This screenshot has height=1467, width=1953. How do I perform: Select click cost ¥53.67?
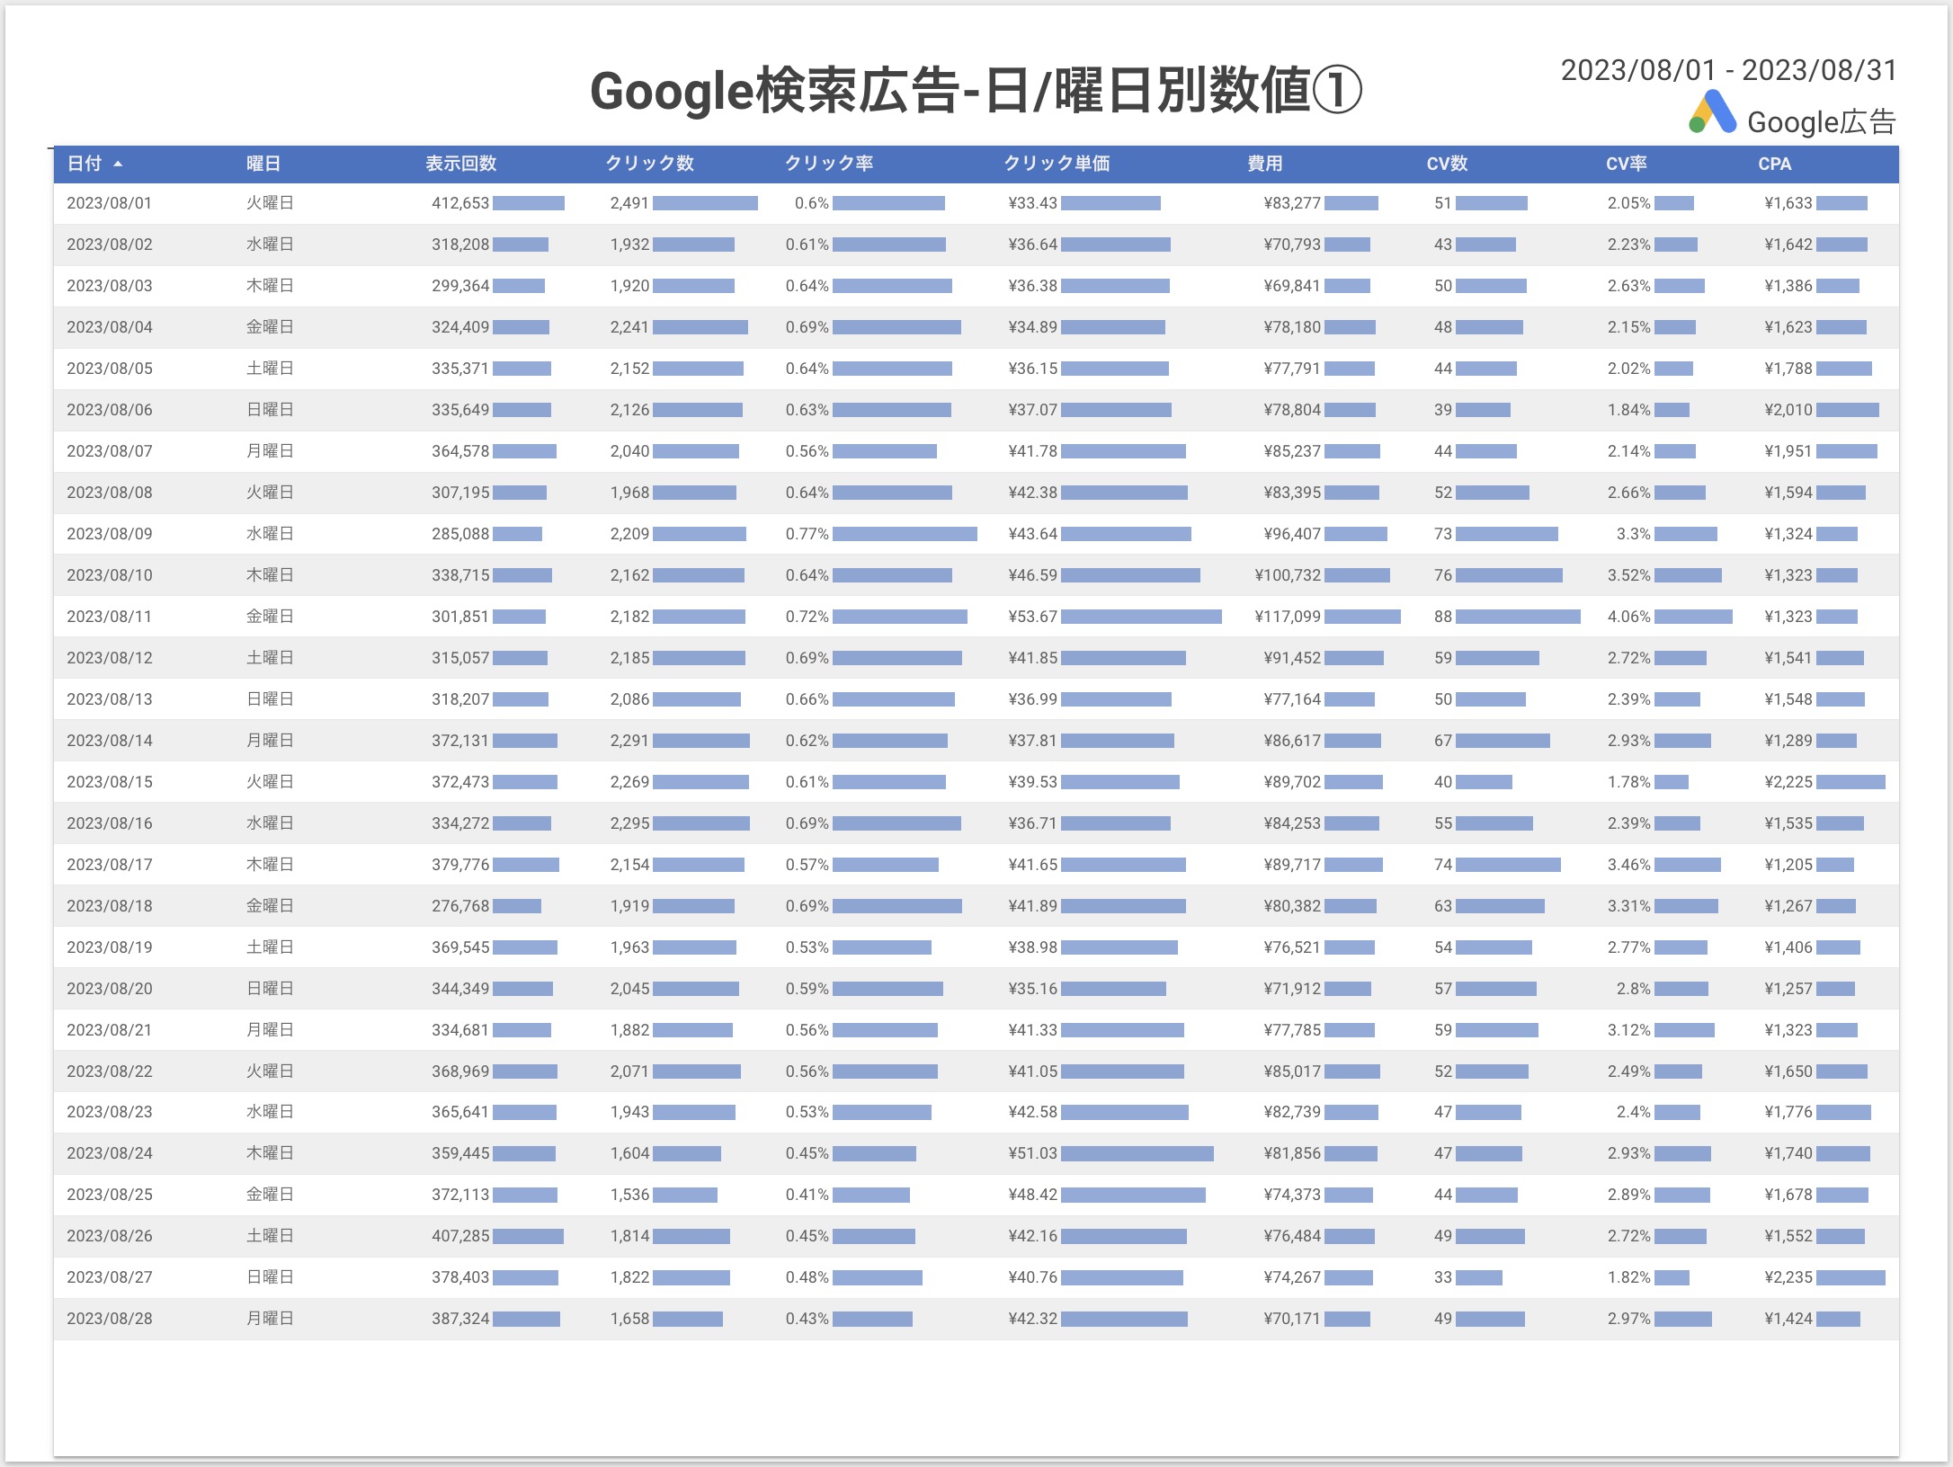tap(1033, 617)
